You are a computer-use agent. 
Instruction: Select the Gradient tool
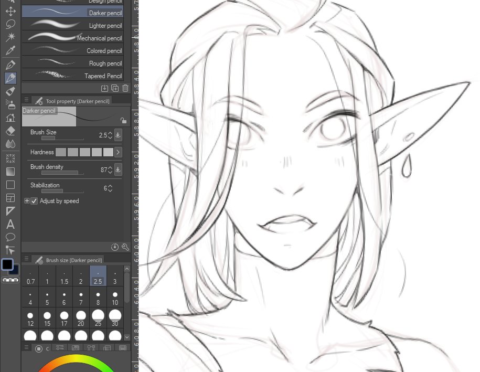10,172
